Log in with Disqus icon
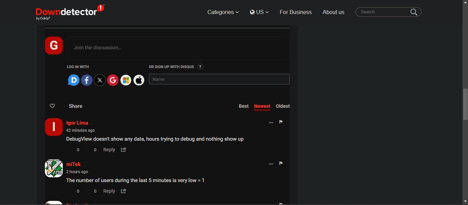Screen dimensions: 468x205 [73, 80]
